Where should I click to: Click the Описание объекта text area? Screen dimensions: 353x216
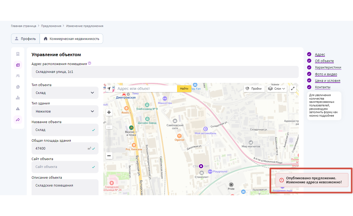click(65, 187)
